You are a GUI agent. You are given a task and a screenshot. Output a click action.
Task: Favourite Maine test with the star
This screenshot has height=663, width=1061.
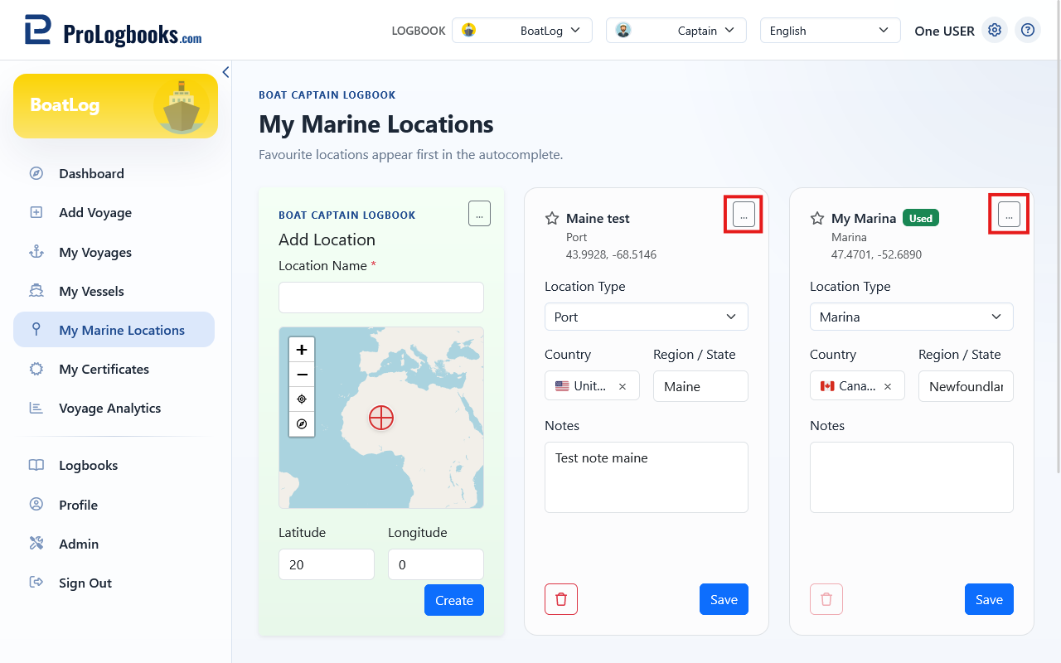click(552, 218)
